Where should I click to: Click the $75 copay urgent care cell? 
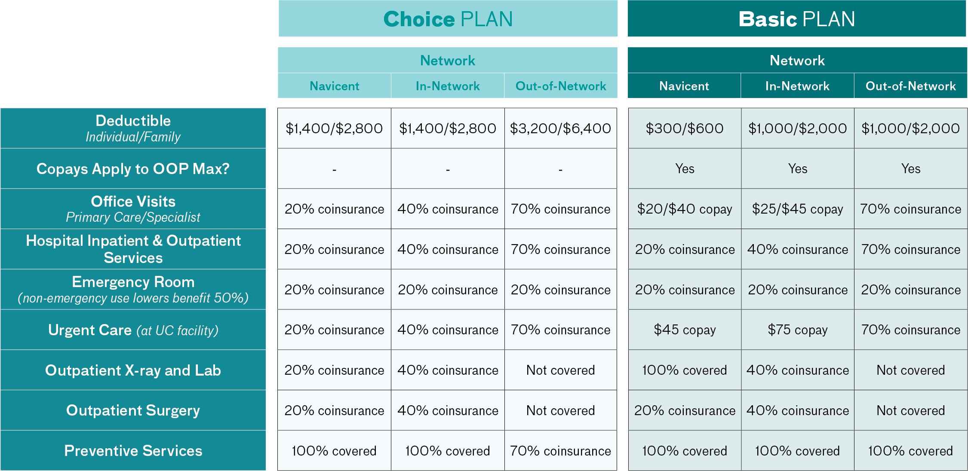tap(798, 330)
